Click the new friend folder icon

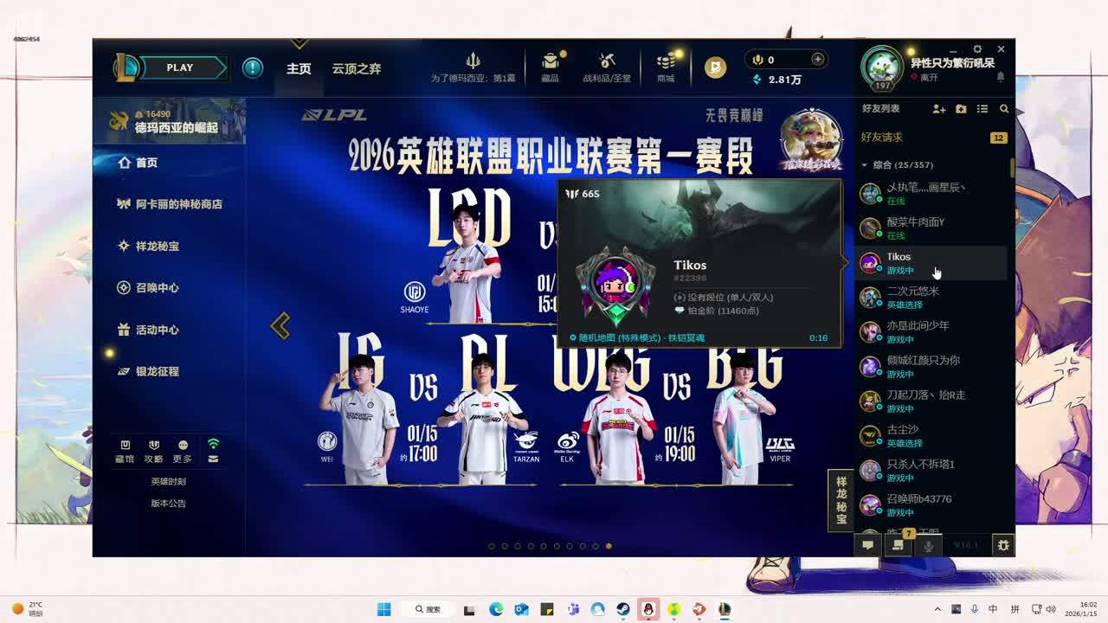tap(961, 109)
